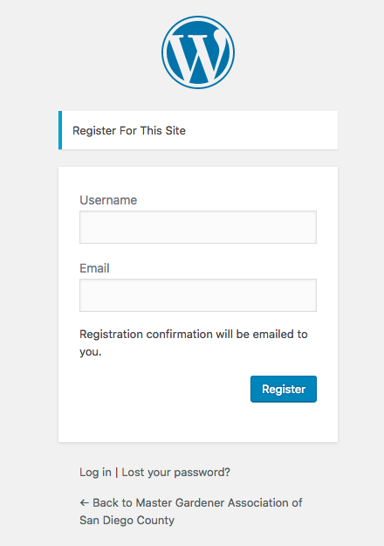Click the pipe separator after Log in
The image size is (384, 546).
point(117,473)
